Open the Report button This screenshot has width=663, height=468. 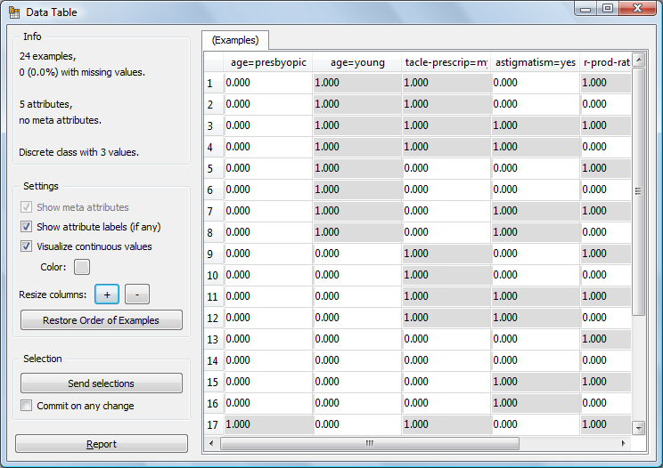[102, 443]
